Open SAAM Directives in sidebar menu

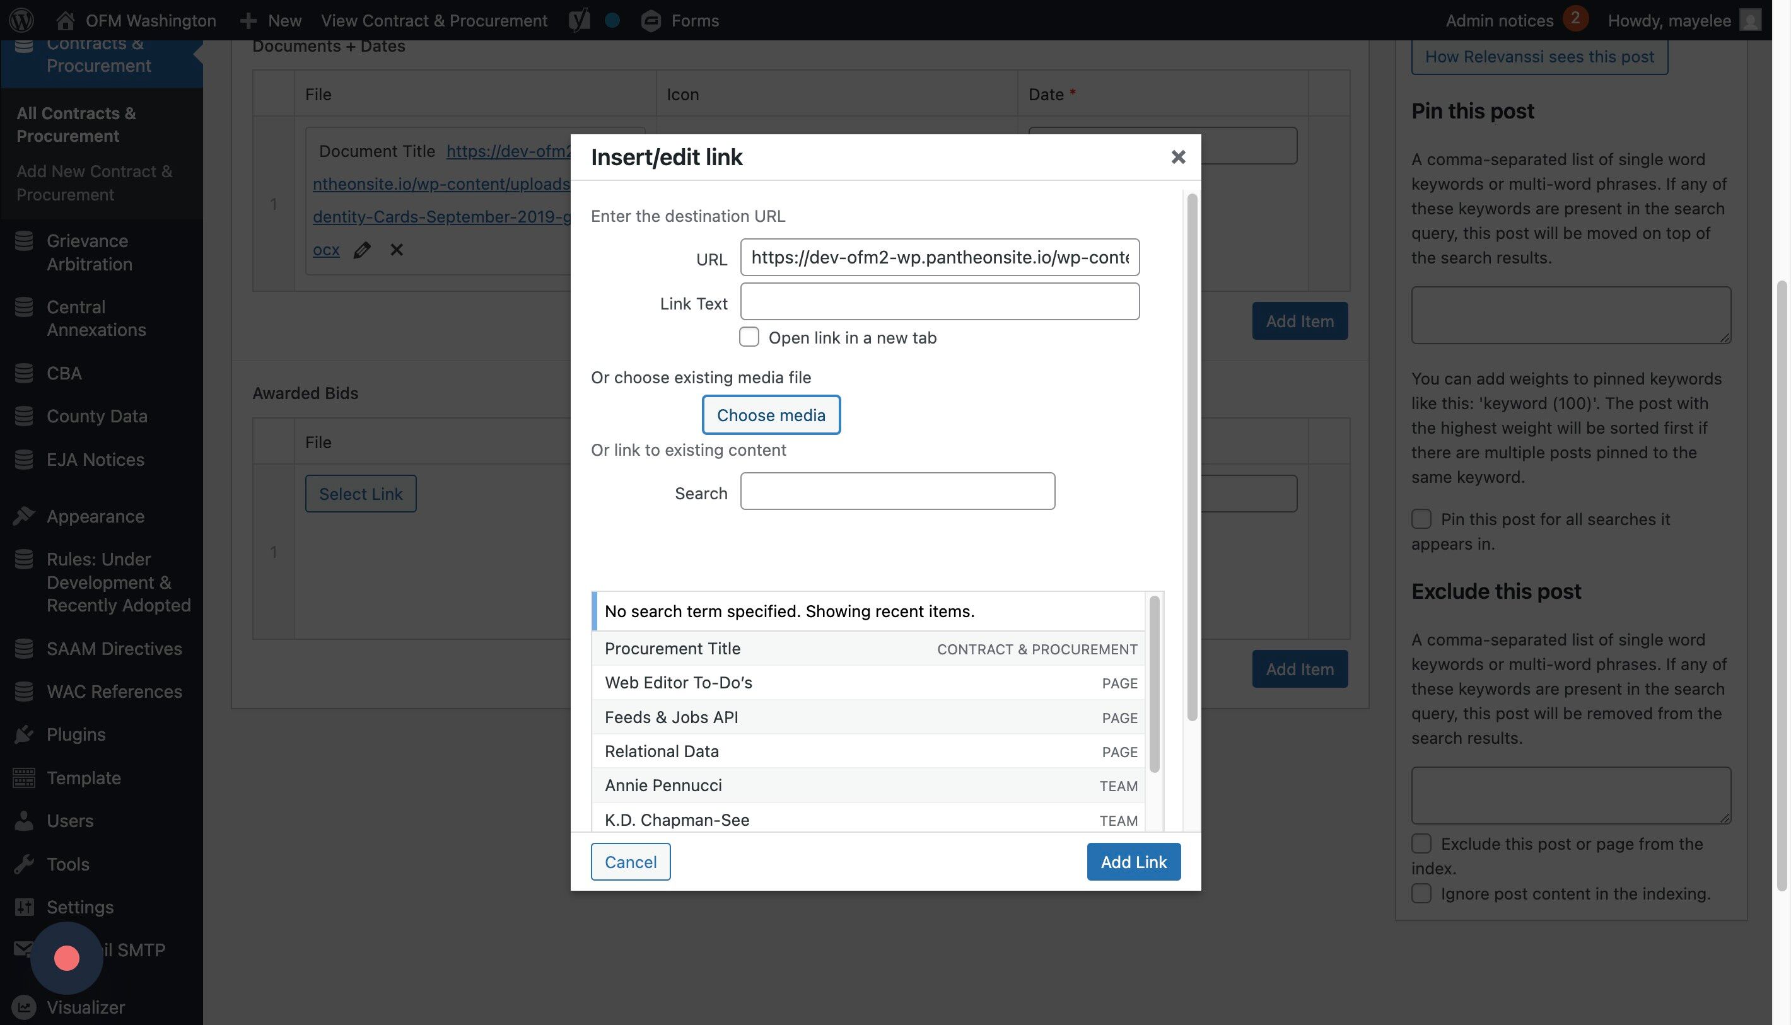coord(114,649)
